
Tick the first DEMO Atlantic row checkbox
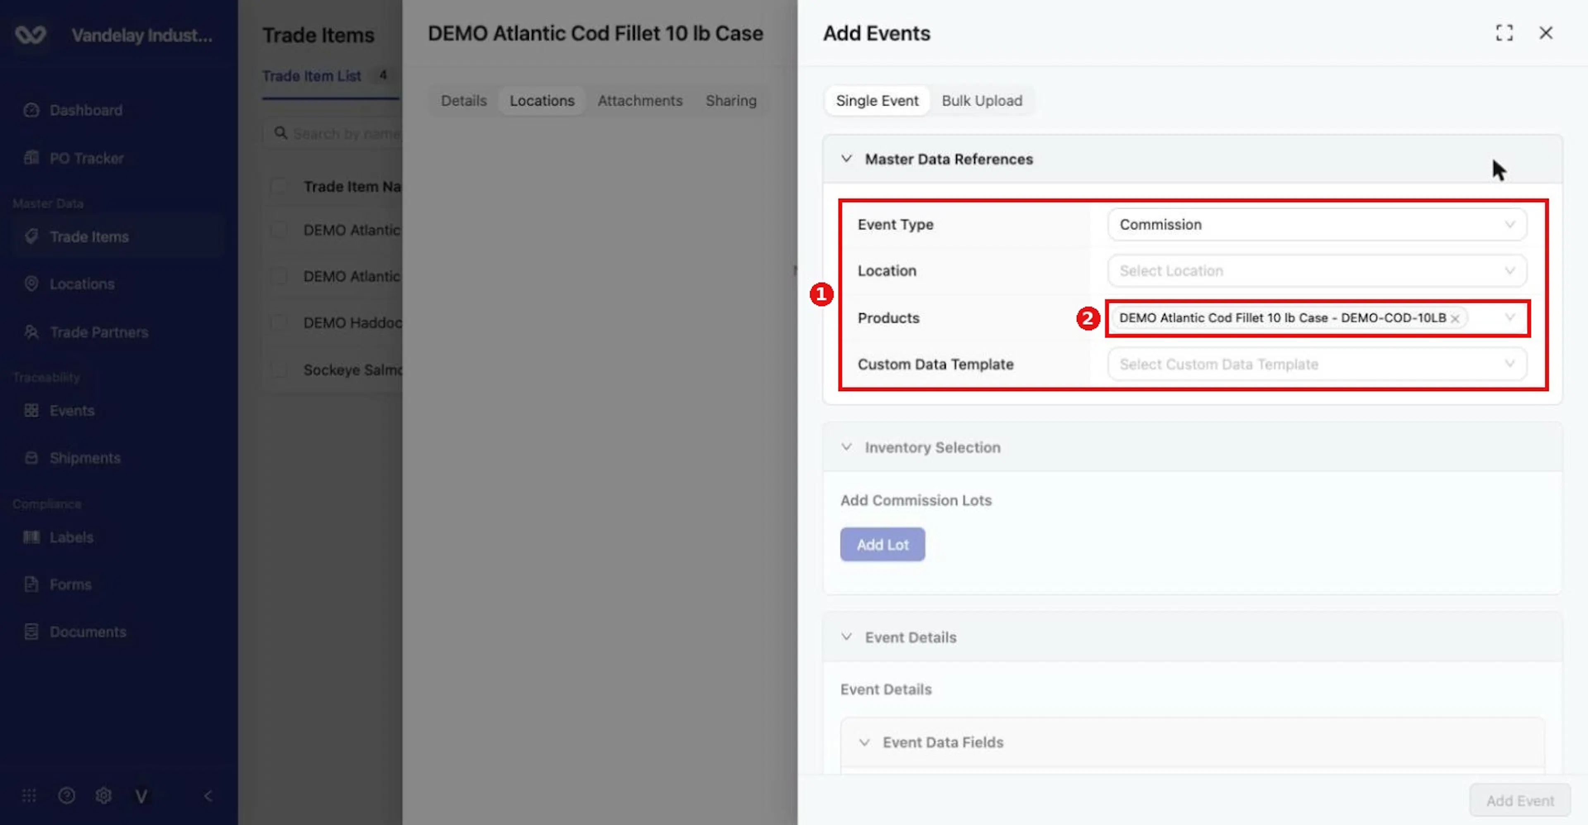click(x=279, y=230)
